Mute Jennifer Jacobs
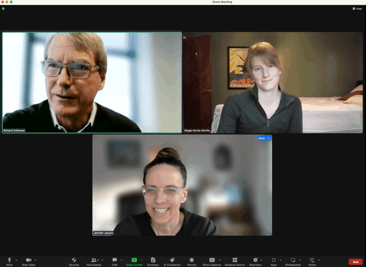 (261, 138)
